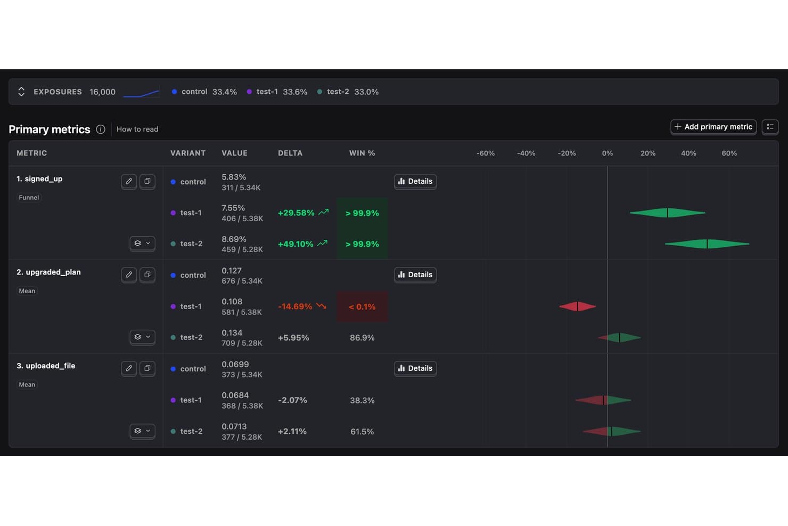The image size is (788, 526).
Task: Click the WIN % column header
Action: click(x=362, y=153)
